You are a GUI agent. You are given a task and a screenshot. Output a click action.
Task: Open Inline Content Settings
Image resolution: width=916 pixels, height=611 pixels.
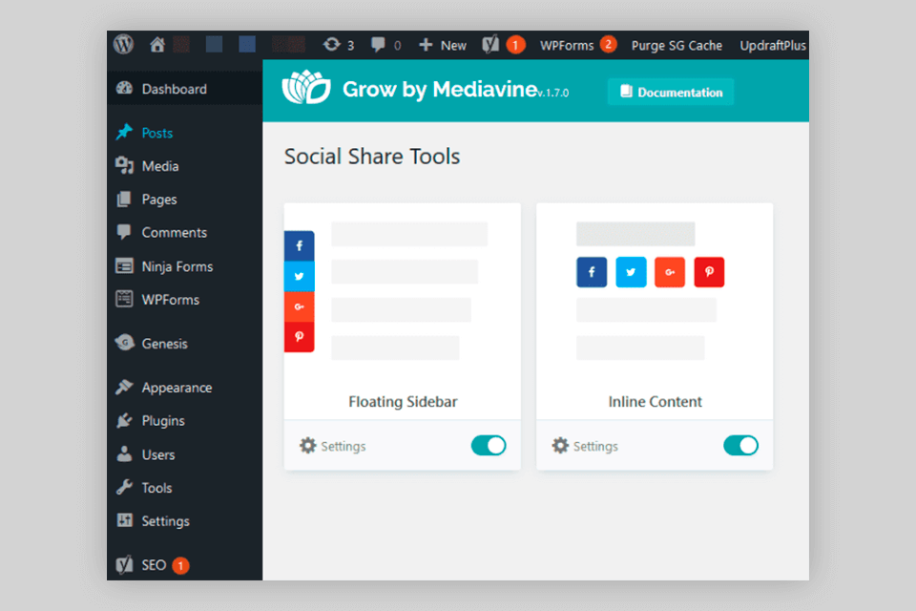[585, 446]
